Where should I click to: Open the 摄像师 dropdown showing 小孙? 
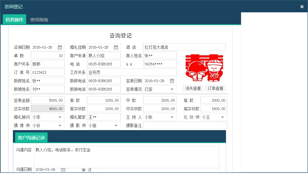(x=60, y=125)
